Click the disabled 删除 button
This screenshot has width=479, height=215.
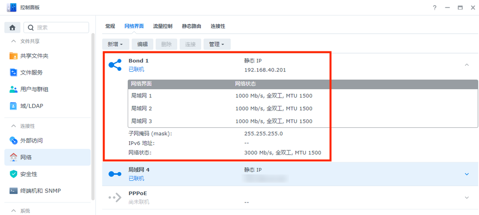(166, 44)
